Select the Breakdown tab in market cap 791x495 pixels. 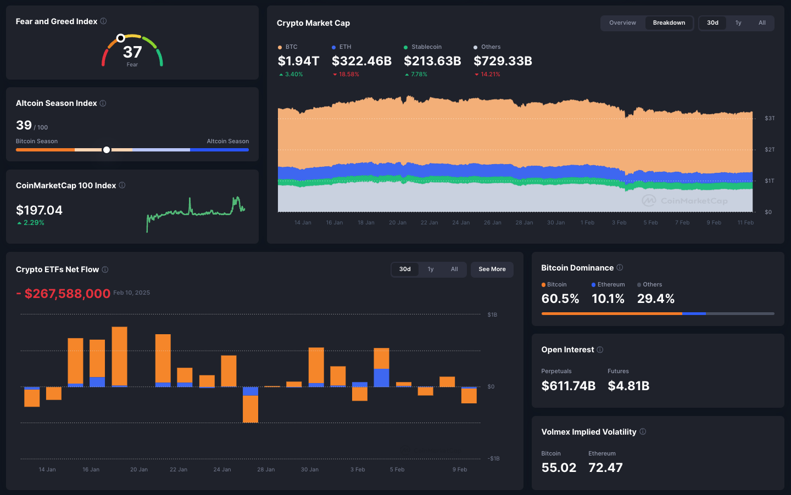(x=669, y=23)
